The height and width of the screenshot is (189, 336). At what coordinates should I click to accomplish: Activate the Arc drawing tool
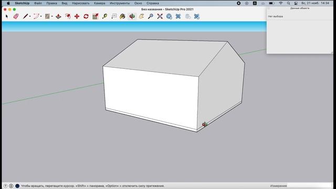point(36,16)
